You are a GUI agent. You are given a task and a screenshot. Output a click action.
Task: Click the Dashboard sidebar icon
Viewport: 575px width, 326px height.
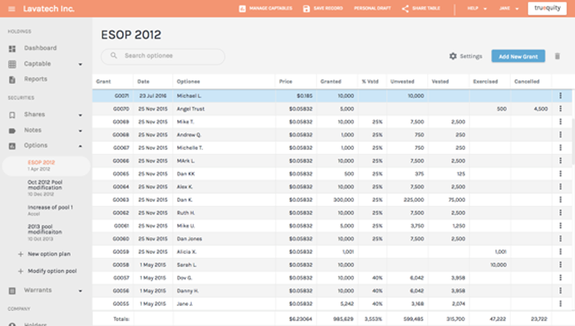point(12,49)
